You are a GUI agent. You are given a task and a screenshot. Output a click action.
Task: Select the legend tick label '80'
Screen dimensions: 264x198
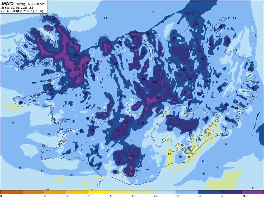(178, 196)
